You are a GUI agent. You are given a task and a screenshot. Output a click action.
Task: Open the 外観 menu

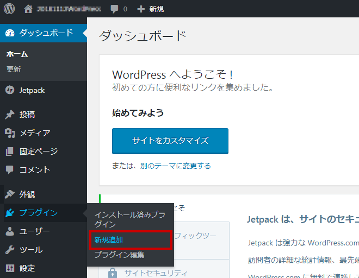[44, 194]
